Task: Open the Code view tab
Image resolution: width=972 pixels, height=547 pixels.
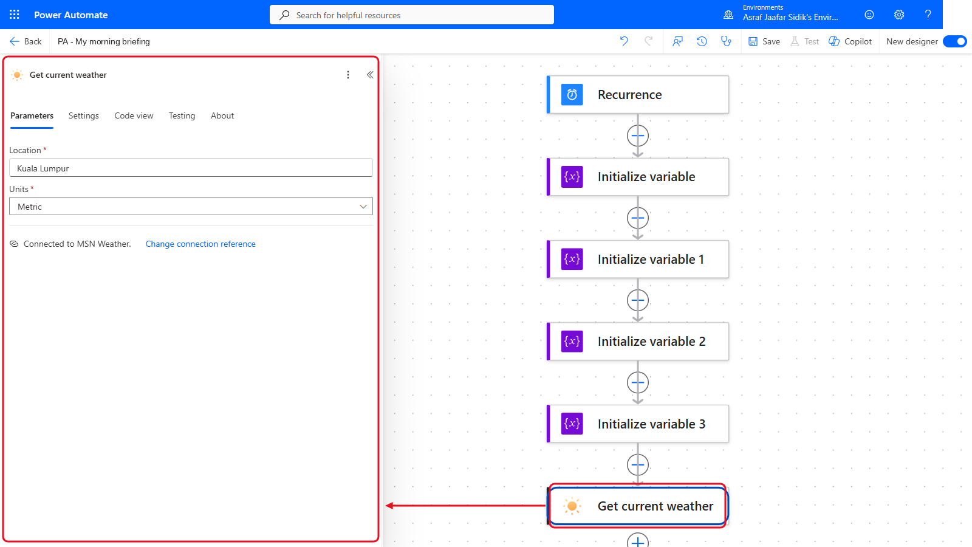Action: tap(134, 115)
